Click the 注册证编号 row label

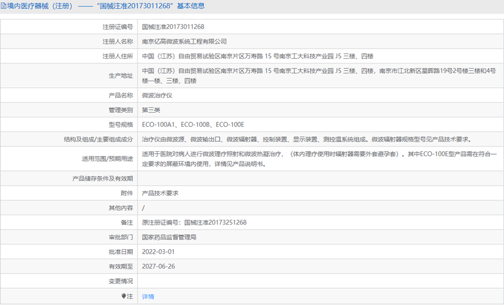(x=117, y=27)
